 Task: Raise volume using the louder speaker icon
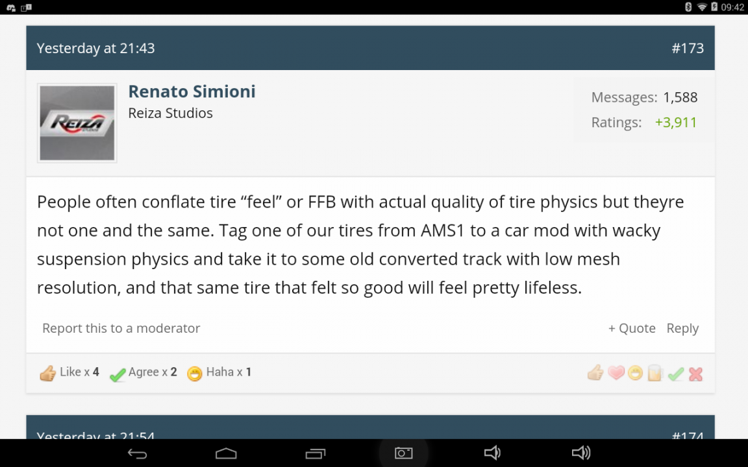pyautogui.click(x=580, y=453)
